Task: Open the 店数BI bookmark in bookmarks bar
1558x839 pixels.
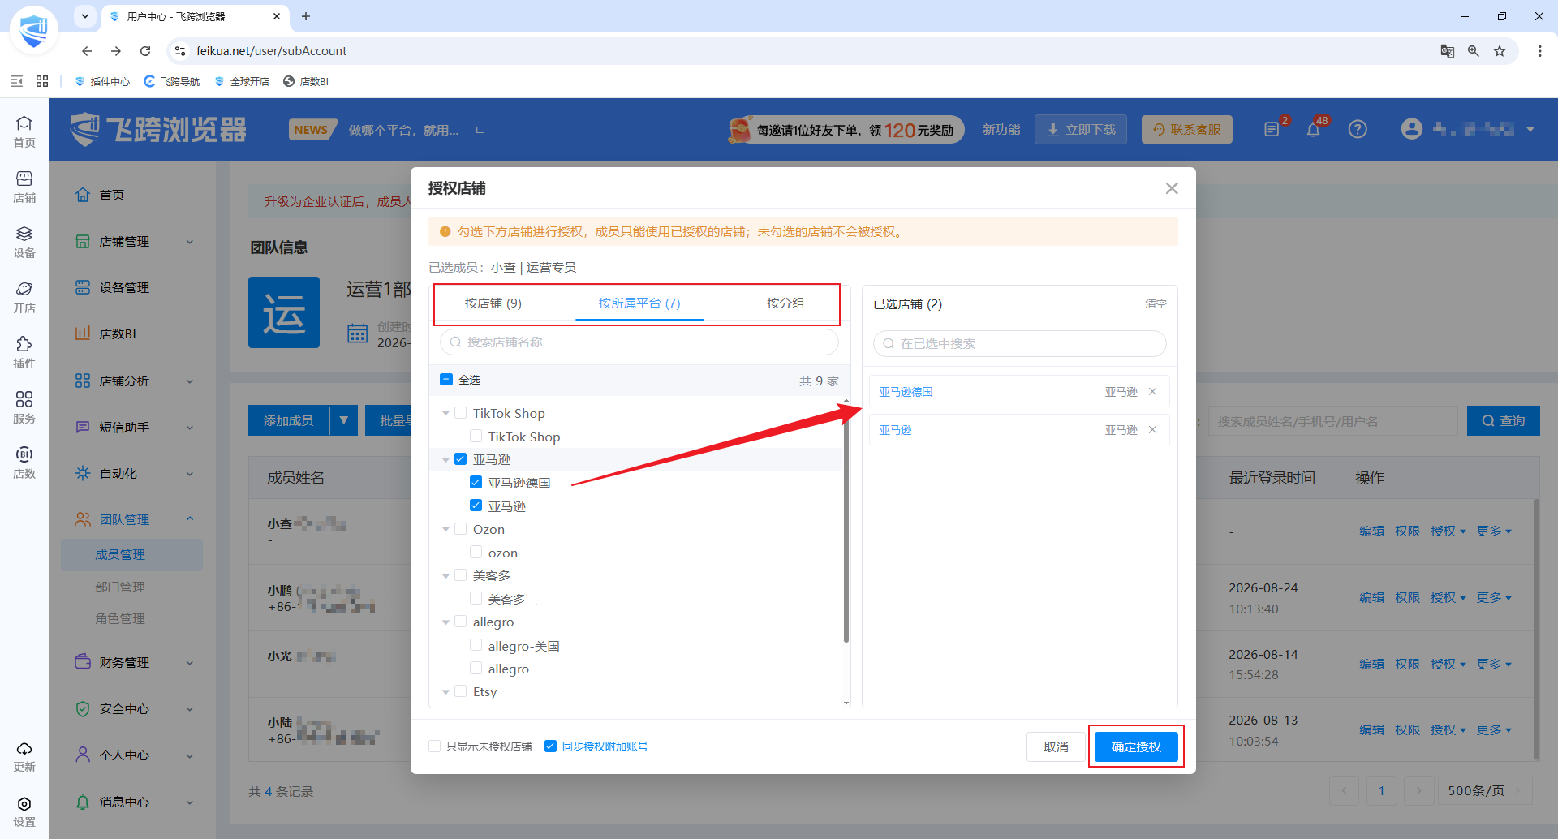Action: (x=306, y=81)
